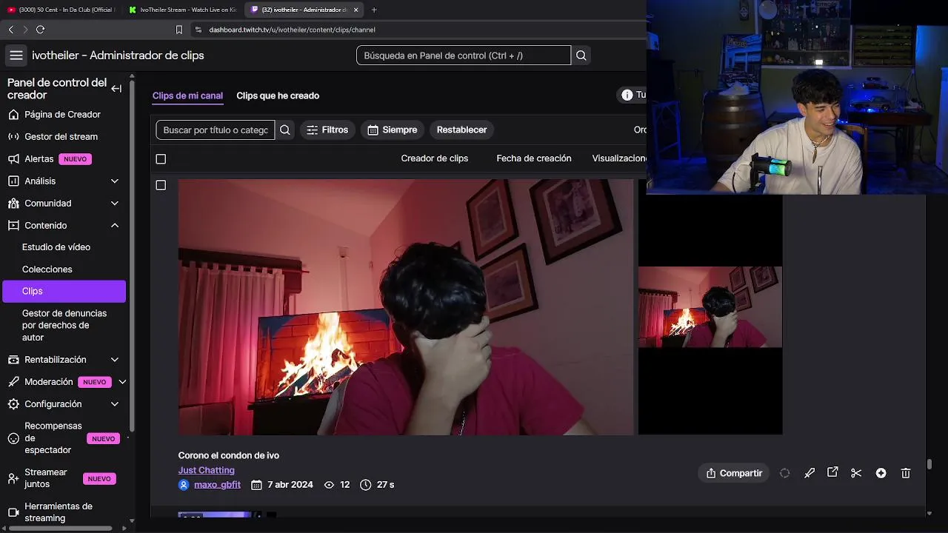Bookmark the current page
The width and height of the screenshot is (948, 533).
pos(178,30)
